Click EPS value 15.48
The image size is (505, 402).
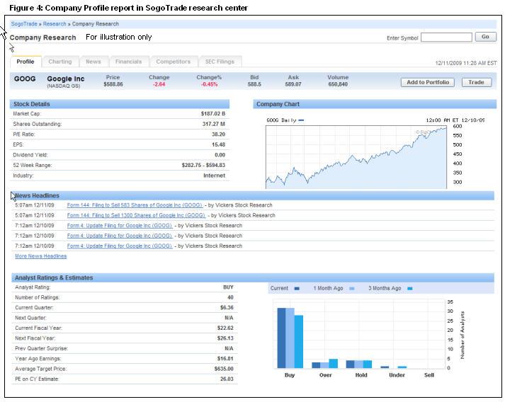[x=218, y=144]
